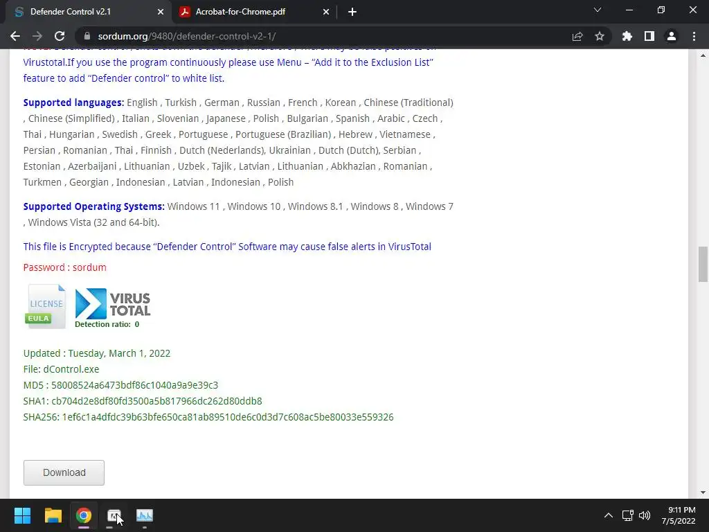This screenshot has height=532, width=709.
Task: Open the taskbar clock and date
Action: (x=679, y=515)
